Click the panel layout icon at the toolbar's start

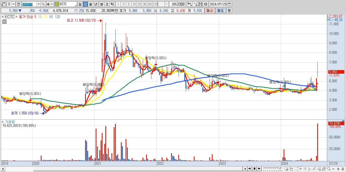point(3,4)
